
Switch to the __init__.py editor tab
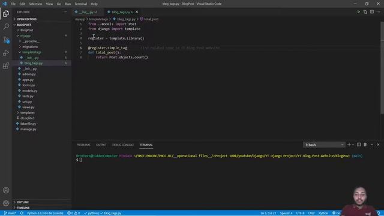point(88,12)
